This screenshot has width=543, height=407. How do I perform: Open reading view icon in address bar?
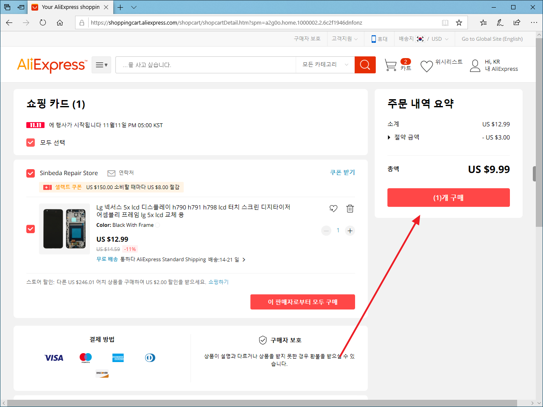coord(445,22)
